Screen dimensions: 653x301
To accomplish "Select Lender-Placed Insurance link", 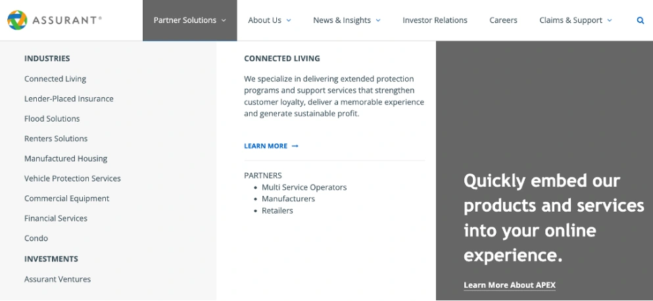I will click(x=68, y=99).
